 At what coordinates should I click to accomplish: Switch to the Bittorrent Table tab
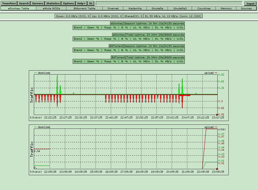(x=84, y=8)
